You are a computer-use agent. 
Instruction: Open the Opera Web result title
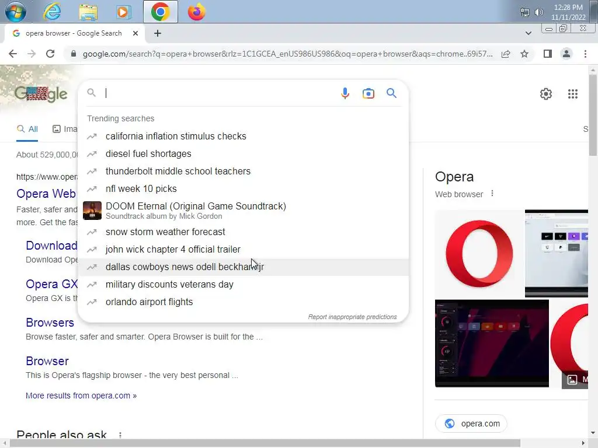coord(46,194)
